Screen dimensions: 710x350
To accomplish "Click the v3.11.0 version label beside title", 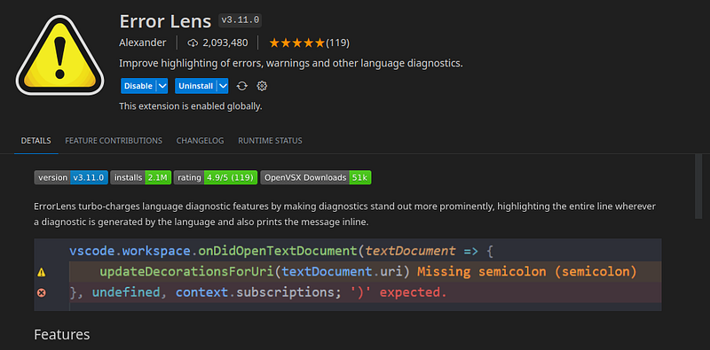I will click(240, 20).
